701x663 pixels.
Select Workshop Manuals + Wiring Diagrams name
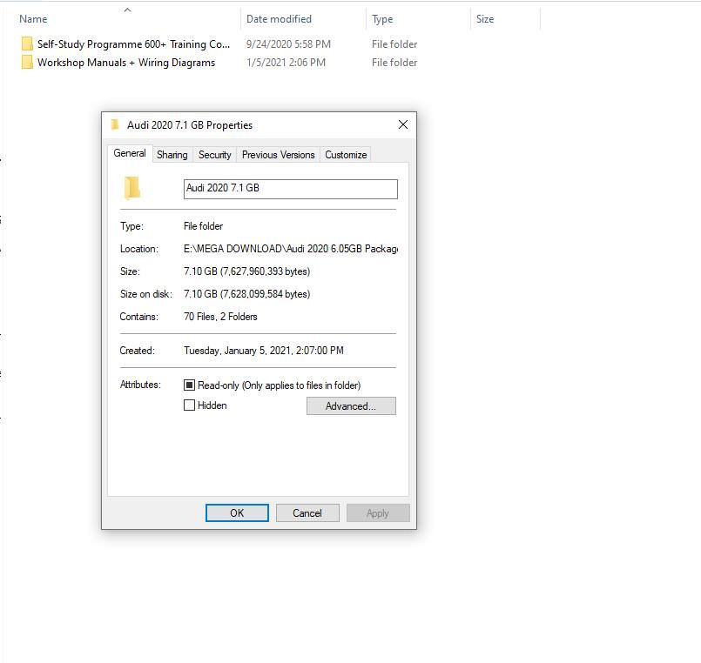point(126,62)
